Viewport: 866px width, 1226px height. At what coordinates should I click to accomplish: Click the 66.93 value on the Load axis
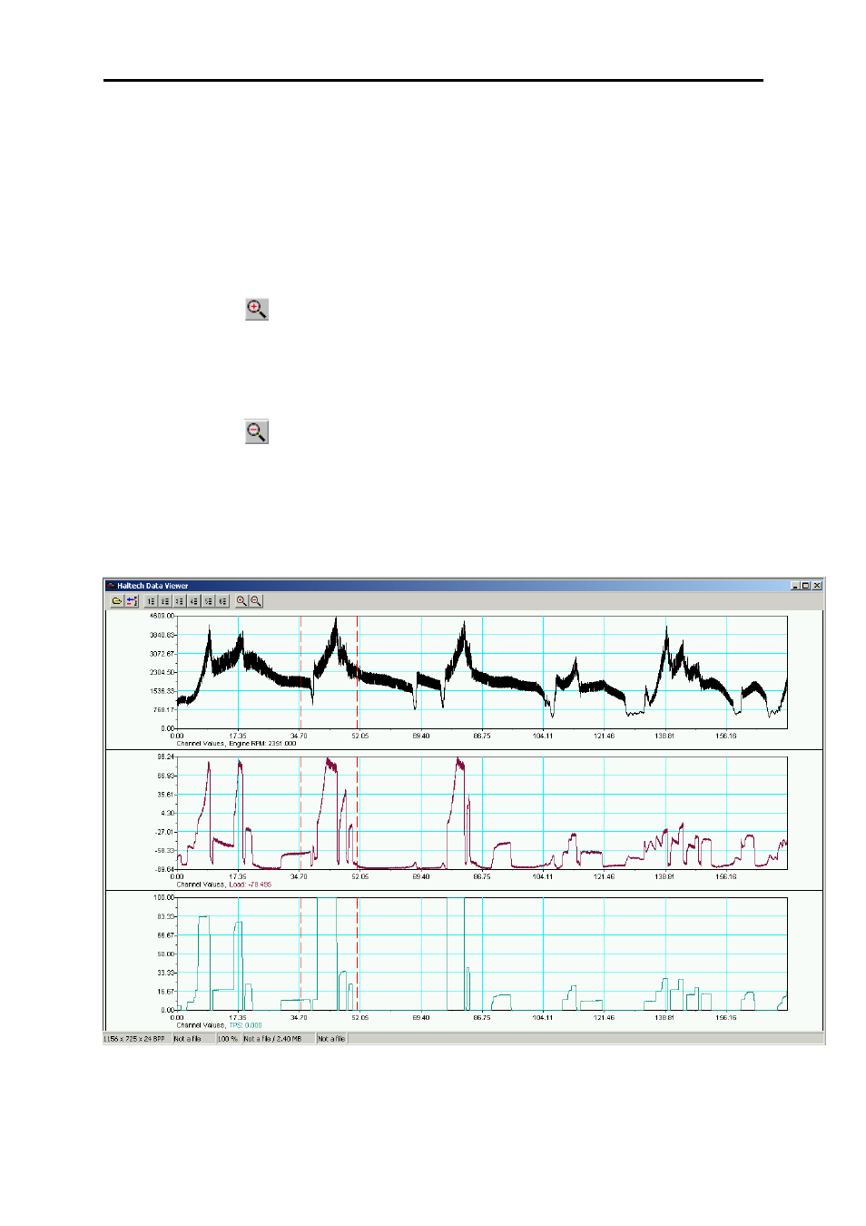tap(166, 776)
